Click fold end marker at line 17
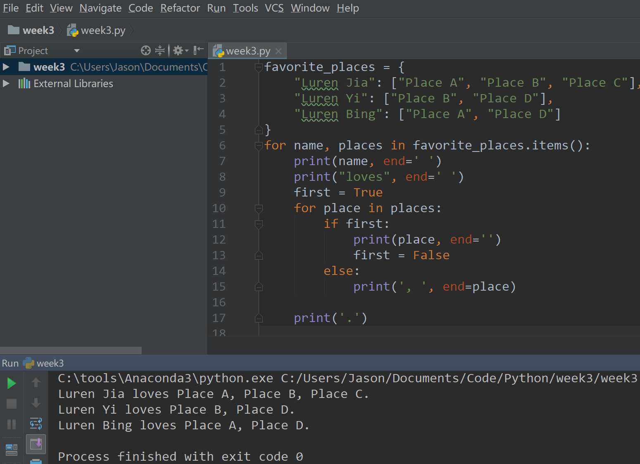The width and height of the screenshot is (640, 464). tap(259, 318)
